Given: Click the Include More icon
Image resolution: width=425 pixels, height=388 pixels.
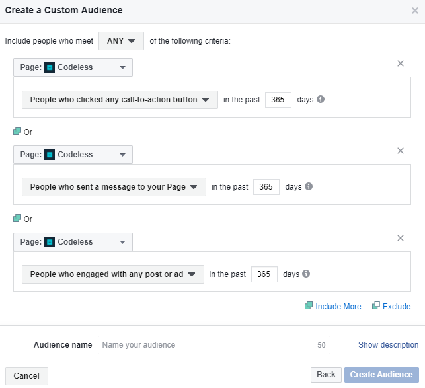Looking at the screenshot, I should click(x=308, y=306).
